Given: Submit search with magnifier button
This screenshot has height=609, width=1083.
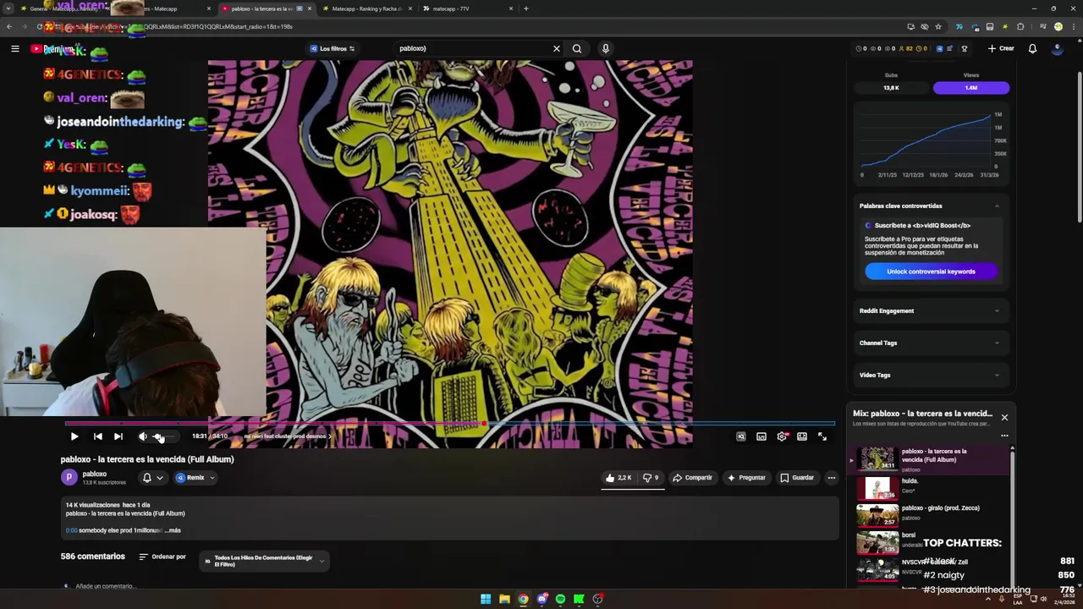Looking at the screenshot, I should [x=577, y=48].
